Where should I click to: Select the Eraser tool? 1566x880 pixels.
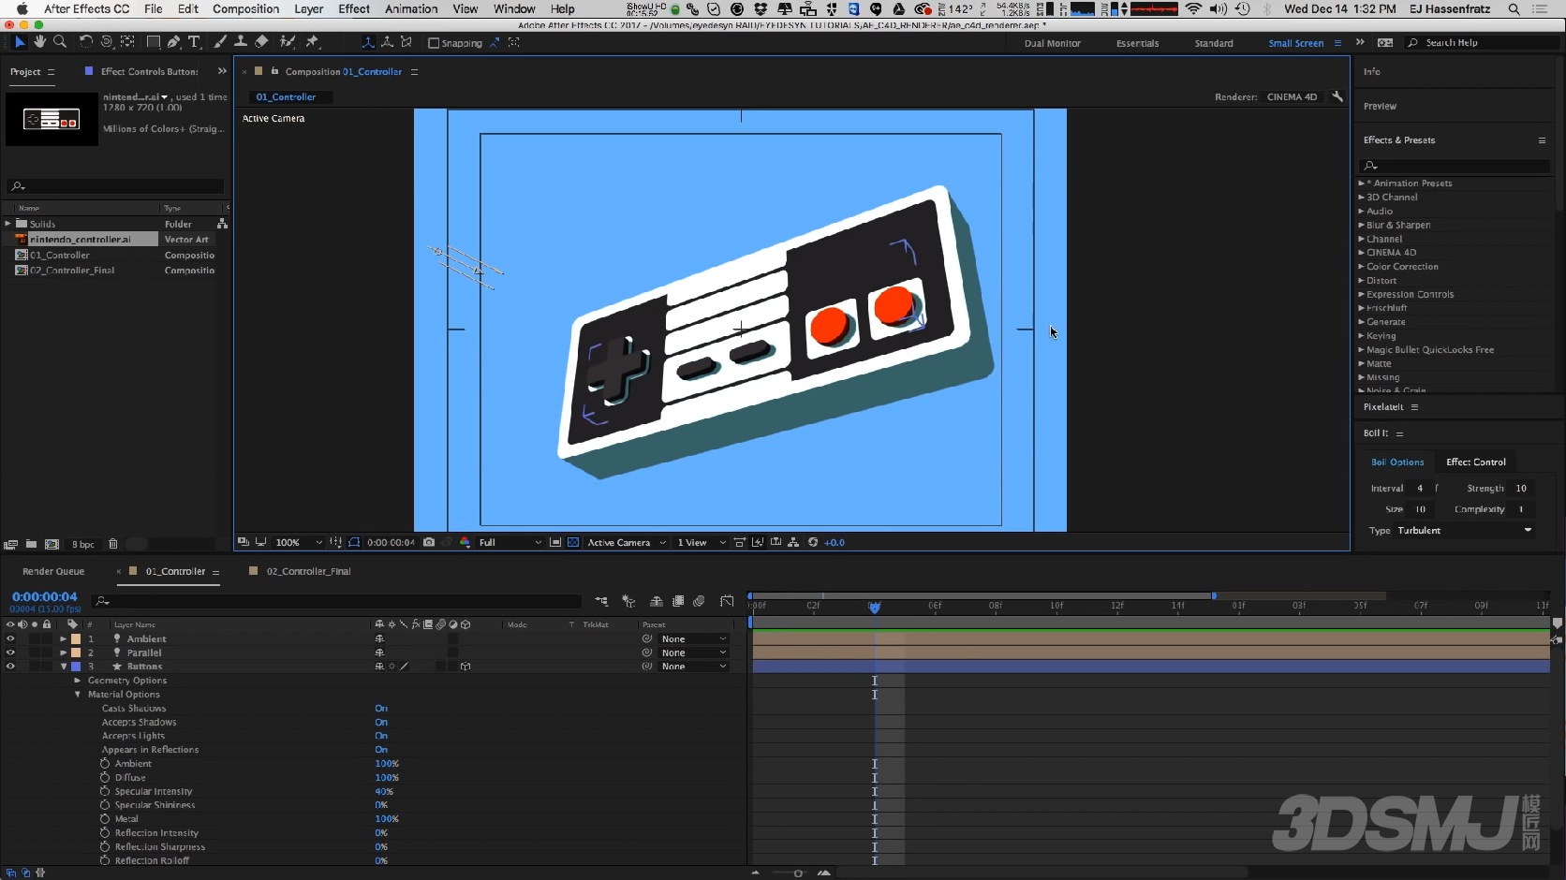point(262,42)
